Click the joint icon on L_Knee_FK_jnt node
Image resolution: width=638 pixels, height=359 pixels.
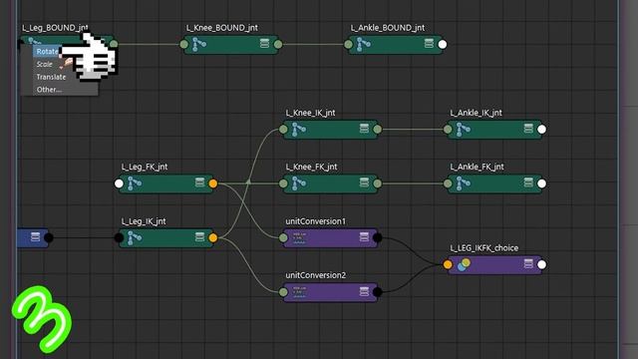pyautogui.click(x=299, y=183)
